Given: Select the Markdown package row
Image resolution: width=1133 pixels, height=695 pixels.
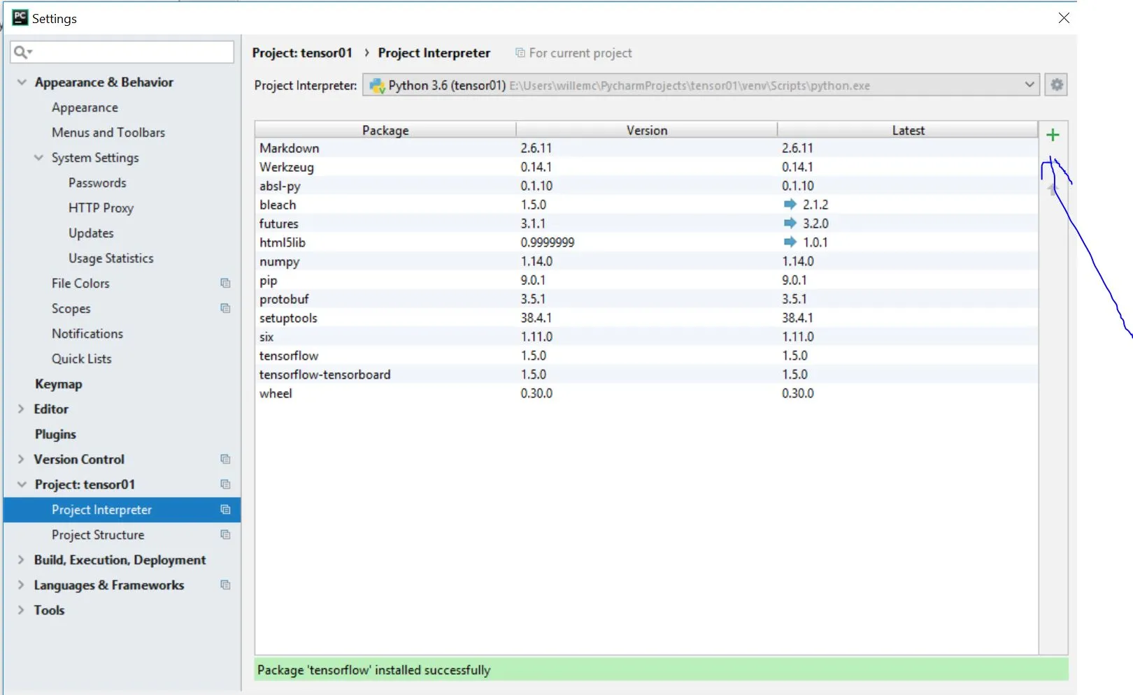Looking at the screenshot, I should (x=646, y=148).
